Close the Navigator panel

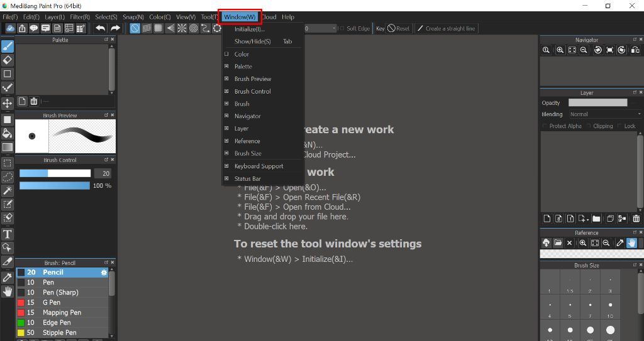641,40
